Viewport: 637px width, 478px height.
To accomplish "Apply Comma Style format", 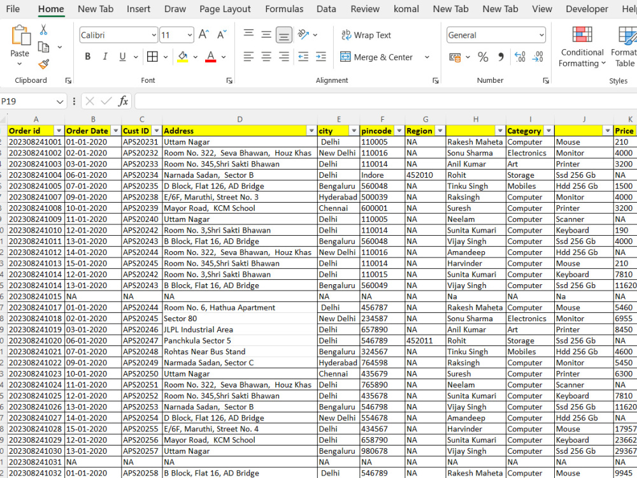I will click(x=501, y=57).
